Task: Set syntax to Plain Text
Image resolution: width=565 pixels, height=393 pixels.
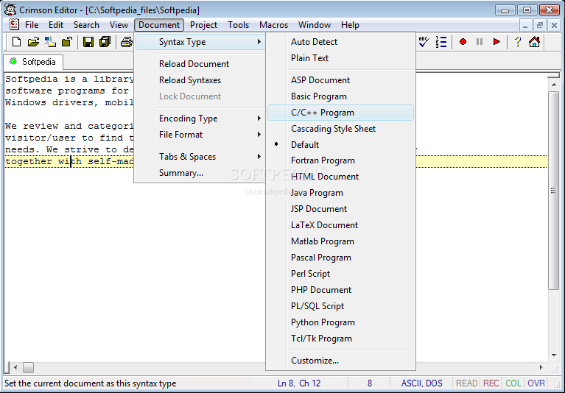Action: coord(340,58)
